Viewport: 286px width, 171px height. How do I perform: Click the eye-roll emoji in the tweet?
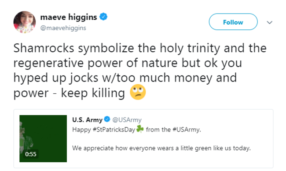point(138,92)
